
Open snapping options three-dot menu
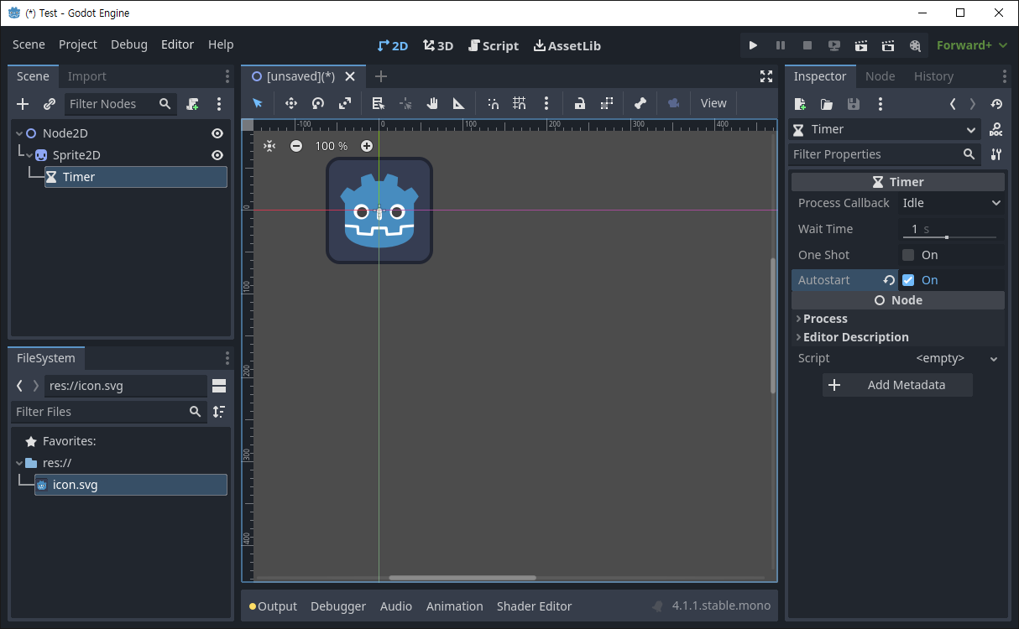pyautogui.click(x=546, y=103)
